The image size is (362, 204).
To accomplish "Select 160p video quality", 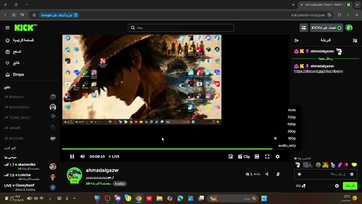I will (x=292, y=138).
